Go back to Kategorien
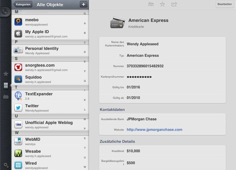 point(23,5)
